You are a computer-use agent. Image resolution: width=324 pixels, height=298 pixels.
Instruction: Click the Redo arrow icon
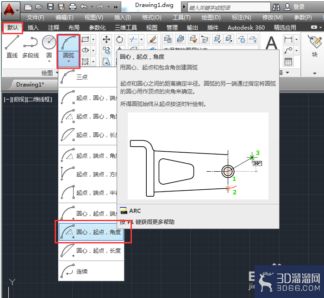[100, 7]
